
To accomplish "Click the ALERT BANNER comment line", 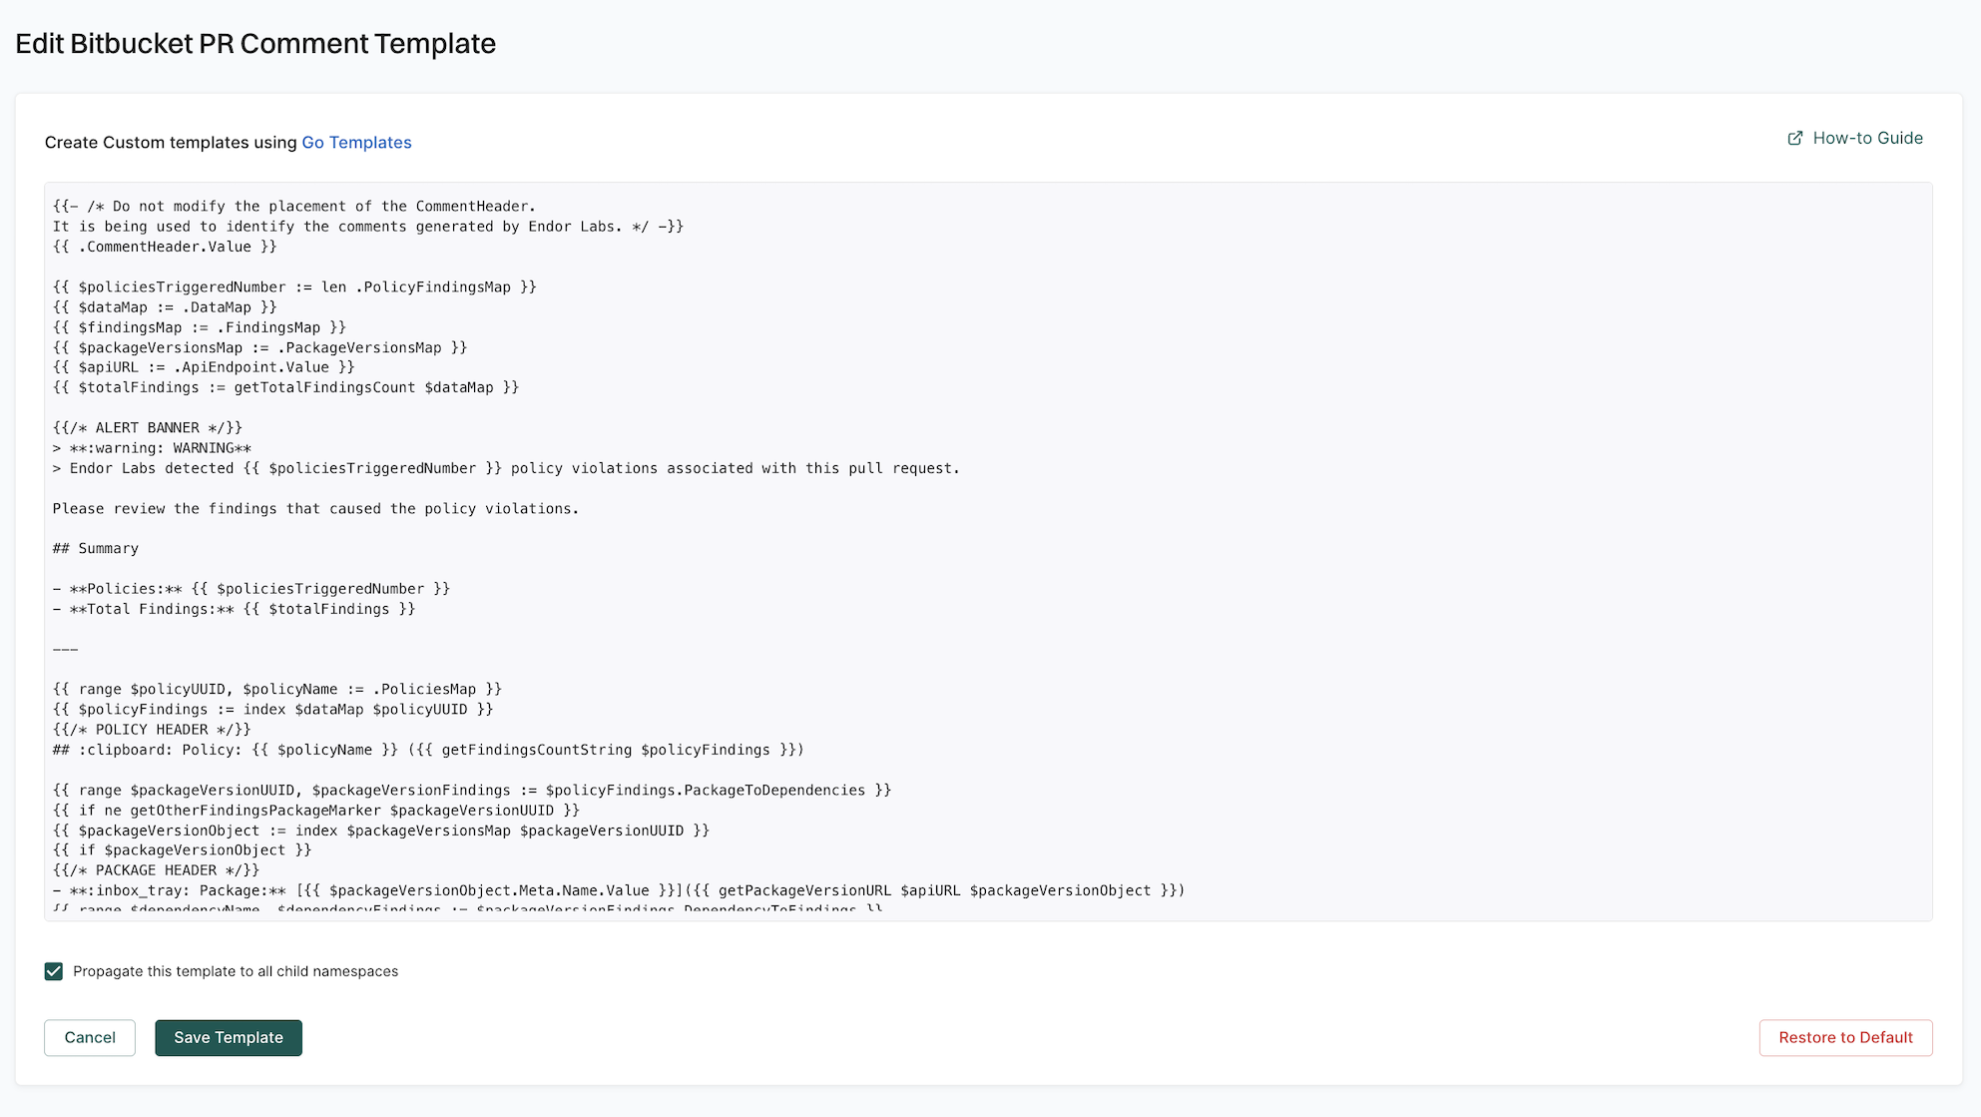I will tap(148, 428).
